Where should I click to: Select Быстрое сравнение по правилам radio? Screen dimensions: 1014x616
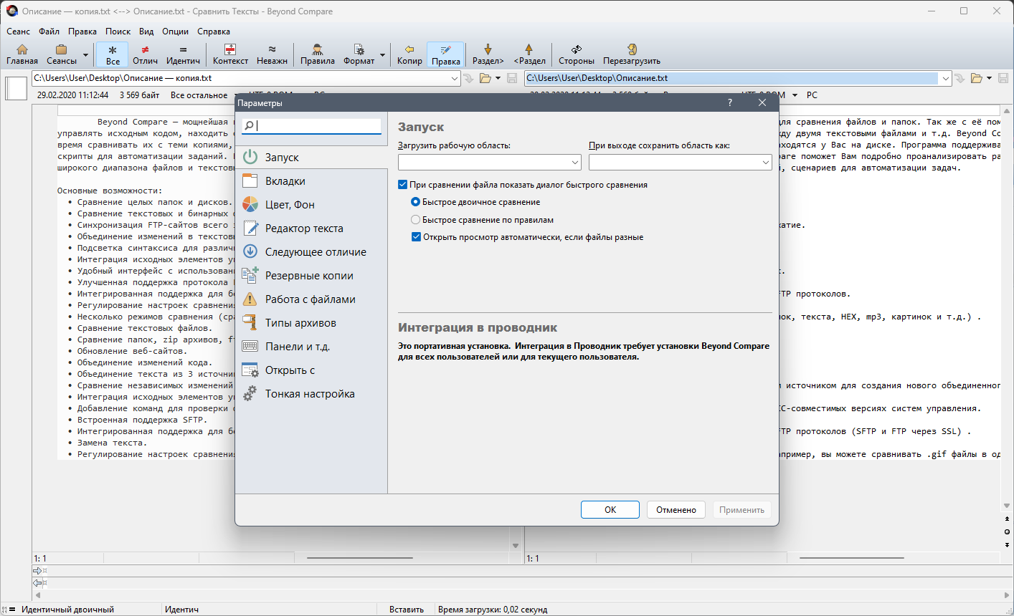pos(415,220)
